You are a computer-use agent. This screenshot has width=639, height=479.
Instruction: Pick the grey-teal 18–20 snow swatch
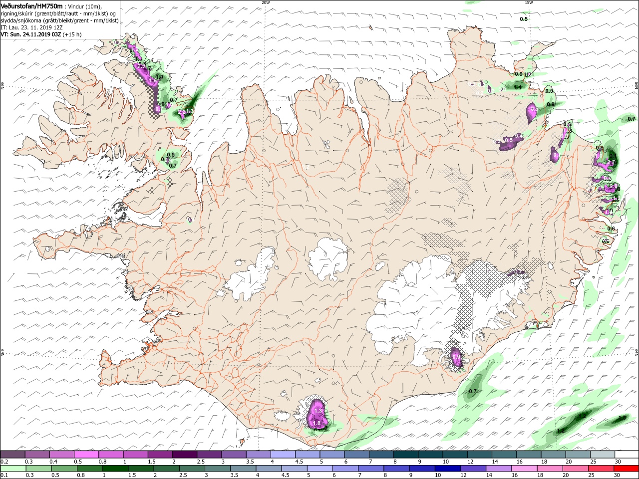click(x=553, y=454)
